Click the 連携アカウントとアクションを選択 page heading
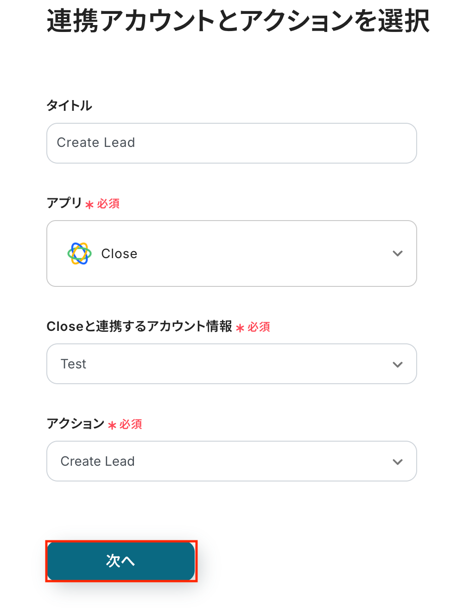 238,21
